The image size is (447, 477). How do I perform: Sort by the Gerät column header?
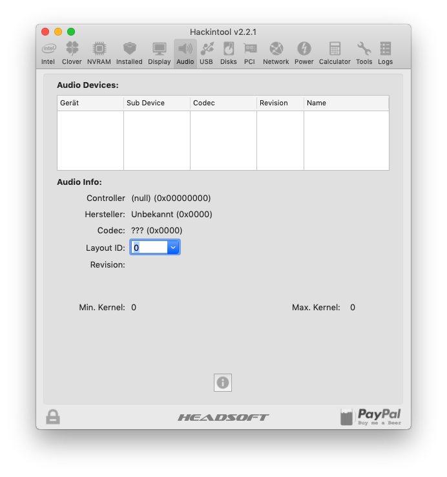[90, 103]
